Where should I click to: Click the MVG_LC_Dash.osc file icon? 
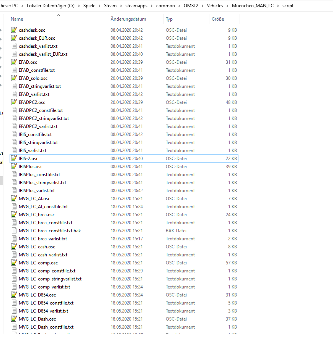14,319
